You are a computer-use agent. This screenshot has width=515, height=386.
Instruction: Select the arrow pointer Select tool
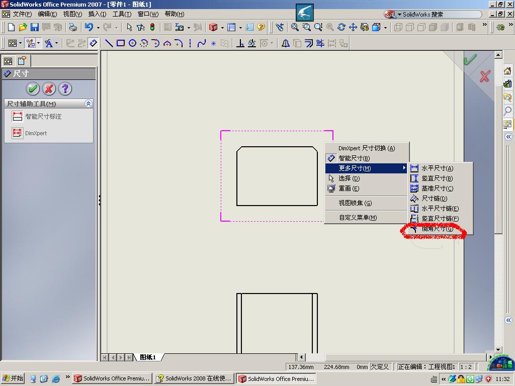pos(129,27)
